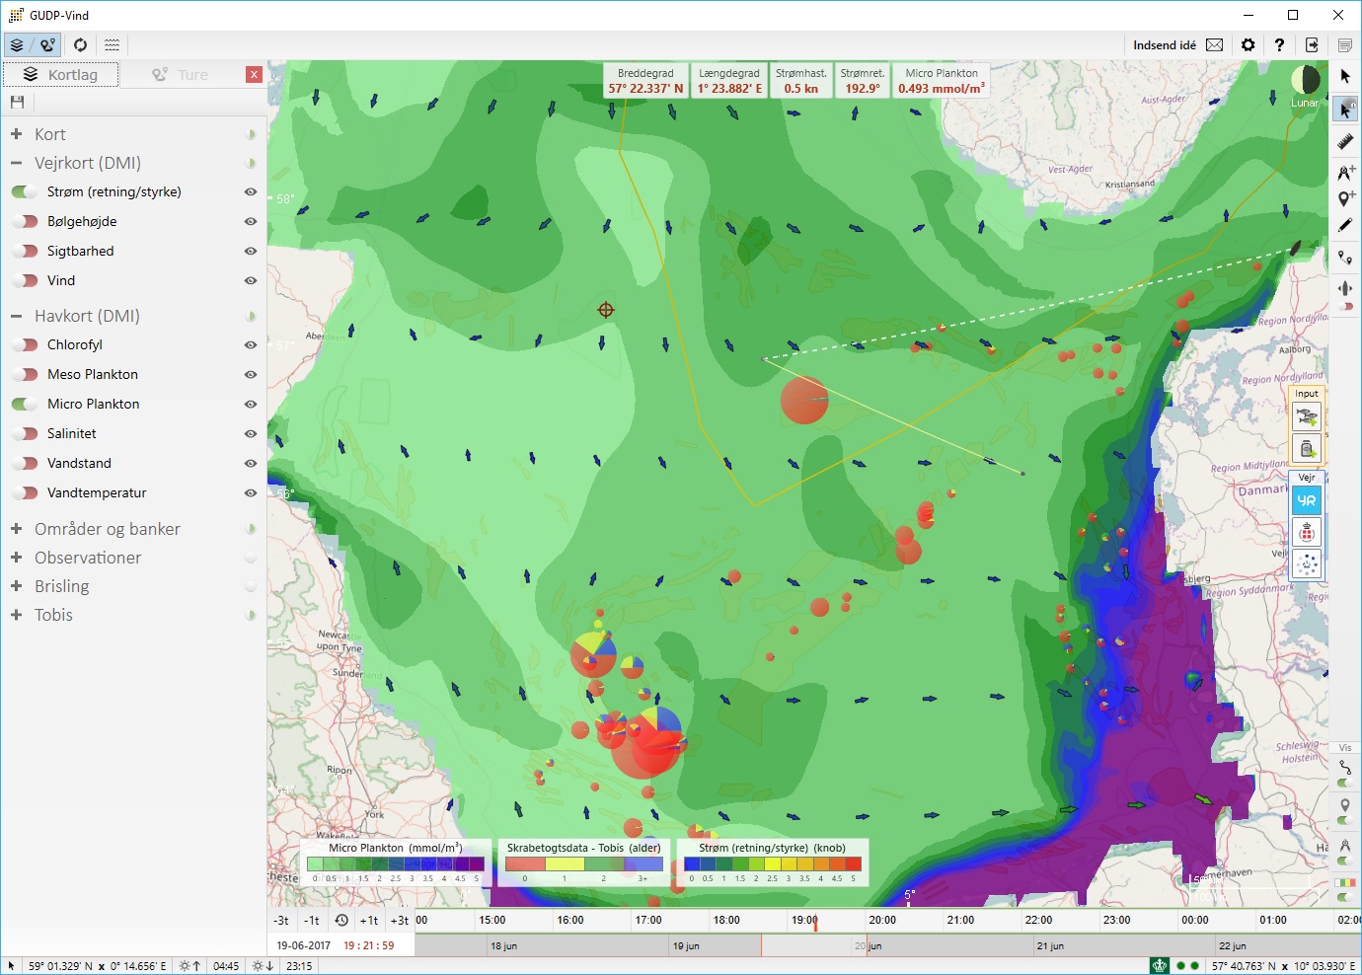Screen dimensions: 1362x975
Task: Add fish catch input
Action: pos(1307,418)
